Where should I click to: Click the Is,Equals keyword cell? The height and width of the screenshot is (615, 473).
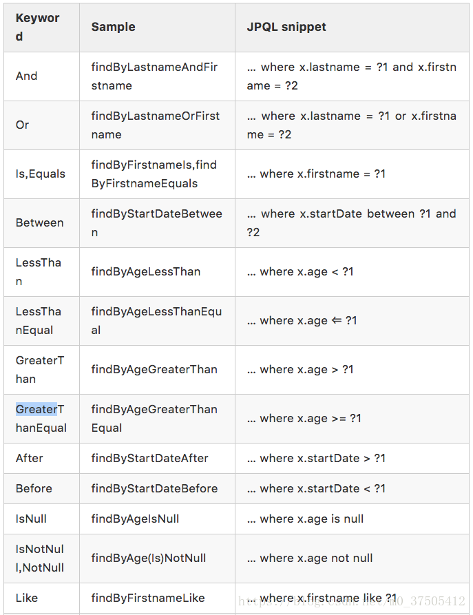(x=41, y=174)
